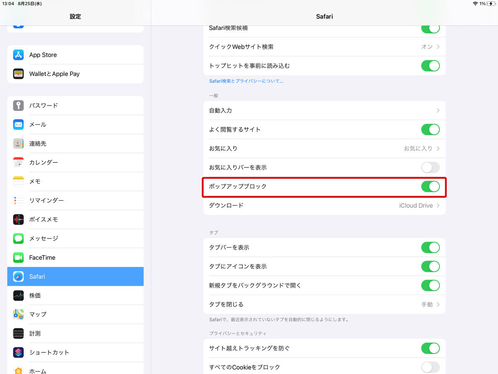Open WalletとApple Pay settings row
The image size is (498, 374).
(x=76, y=74)
